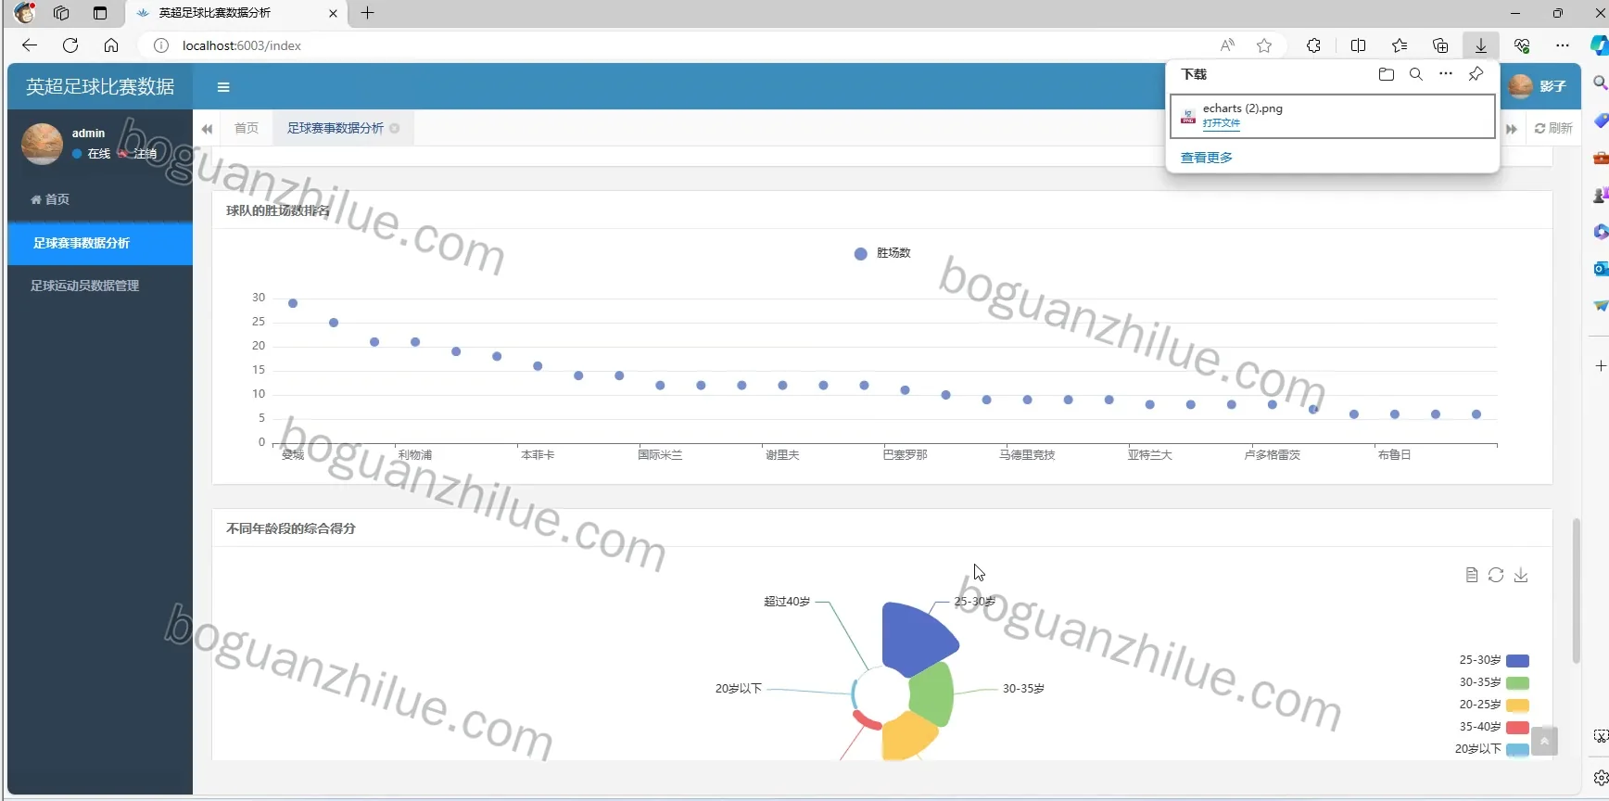The image size is (1609, 801).
Task: Go to the browser home page icon
Action: (x=111, y=45)
